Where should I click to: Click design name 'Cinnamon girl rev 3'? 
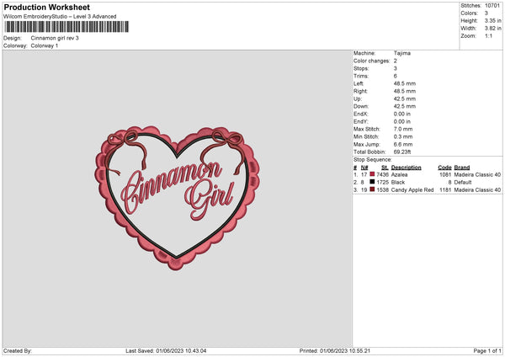55,38
